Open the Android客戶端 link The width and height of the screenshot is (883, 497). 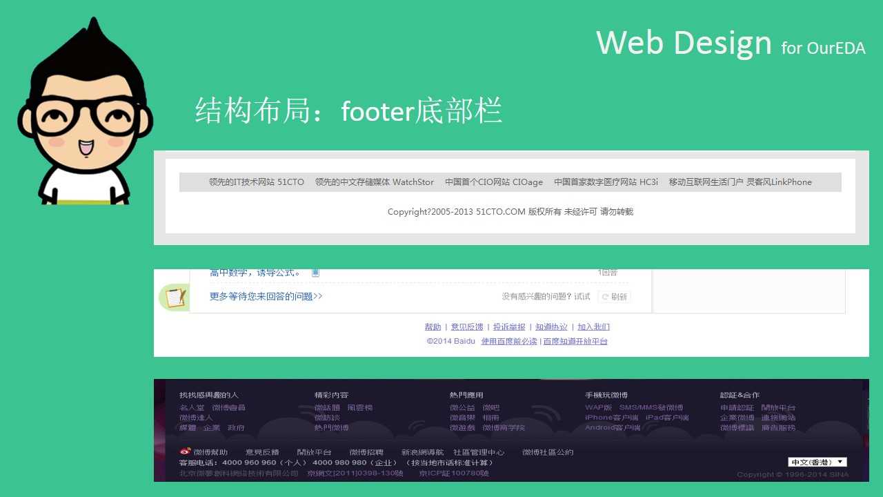point(613,428)
